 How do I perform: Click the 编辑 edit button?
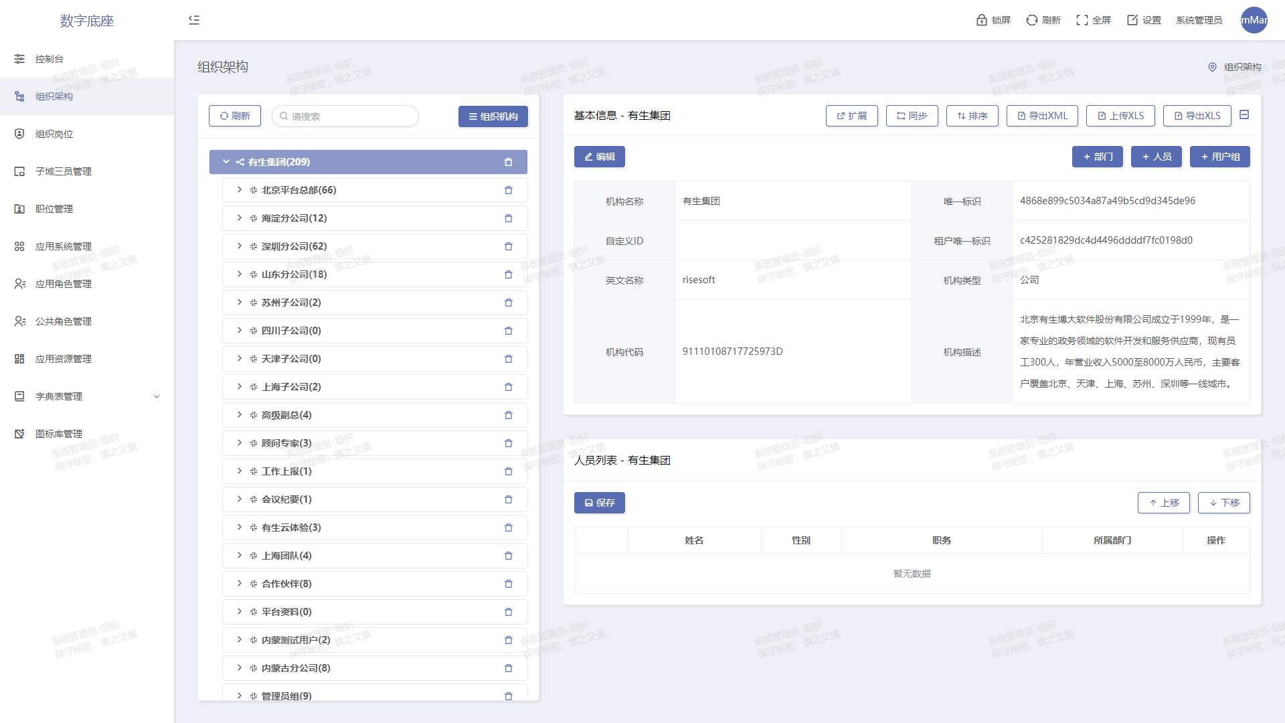pyautogui.click(x=599, y=157)
